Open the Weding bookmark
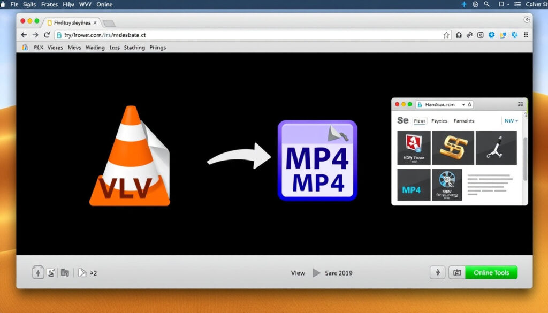Screen dimensions: 548x313 tap(95, 48)
